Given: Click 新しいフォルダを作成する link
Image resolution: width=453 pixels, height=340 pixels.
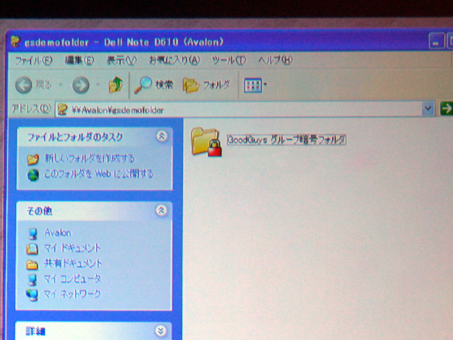Looking at the screenshot, I should (x=89, y=158).
